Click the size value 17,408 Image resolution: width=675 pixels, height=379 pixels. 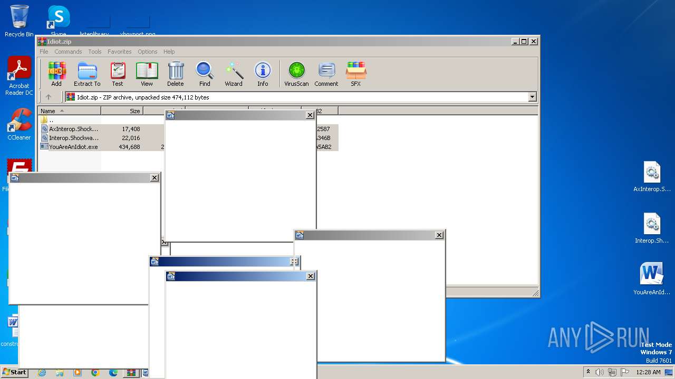click(x=131, y=129)
